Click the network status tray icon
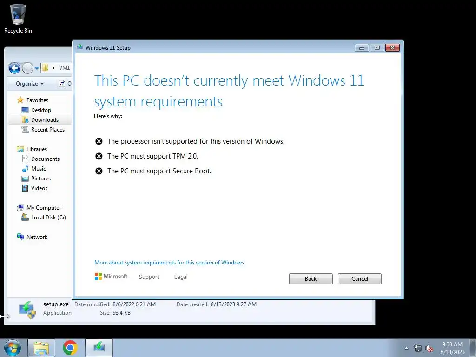 (418, 348)
